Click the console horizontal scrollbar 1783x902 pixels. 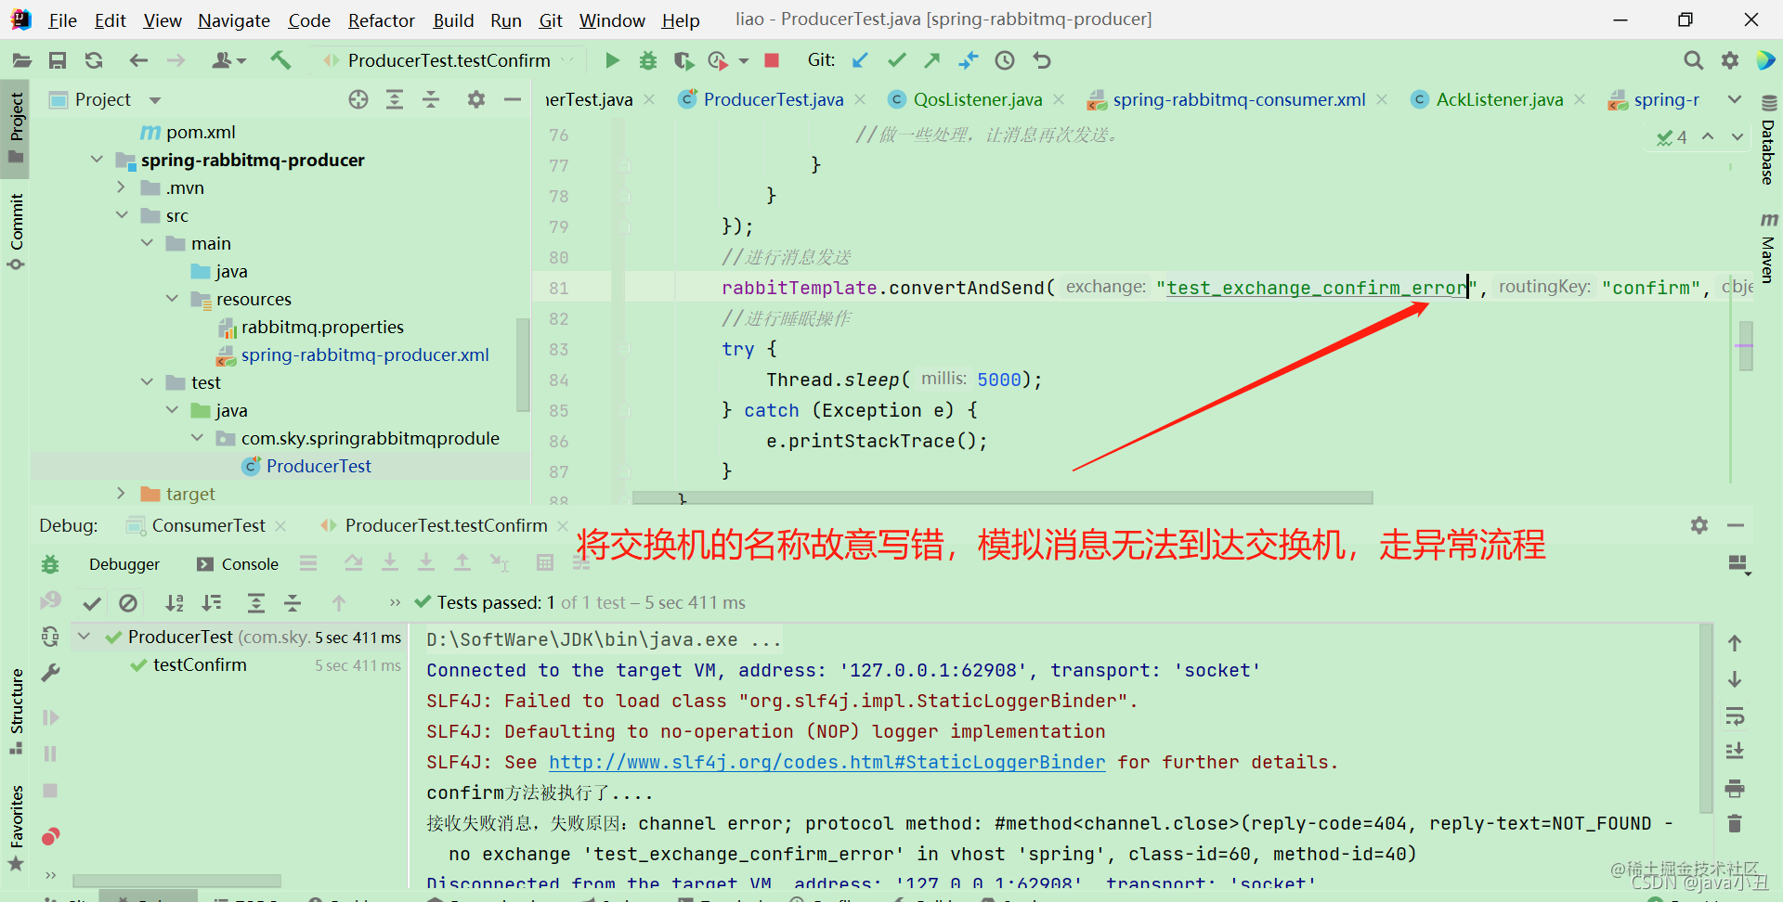177,880
